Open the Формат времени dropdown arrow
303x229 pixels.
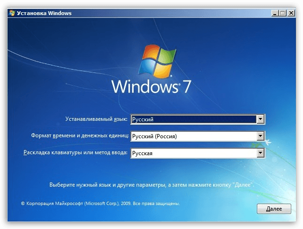tap(260, 136)
